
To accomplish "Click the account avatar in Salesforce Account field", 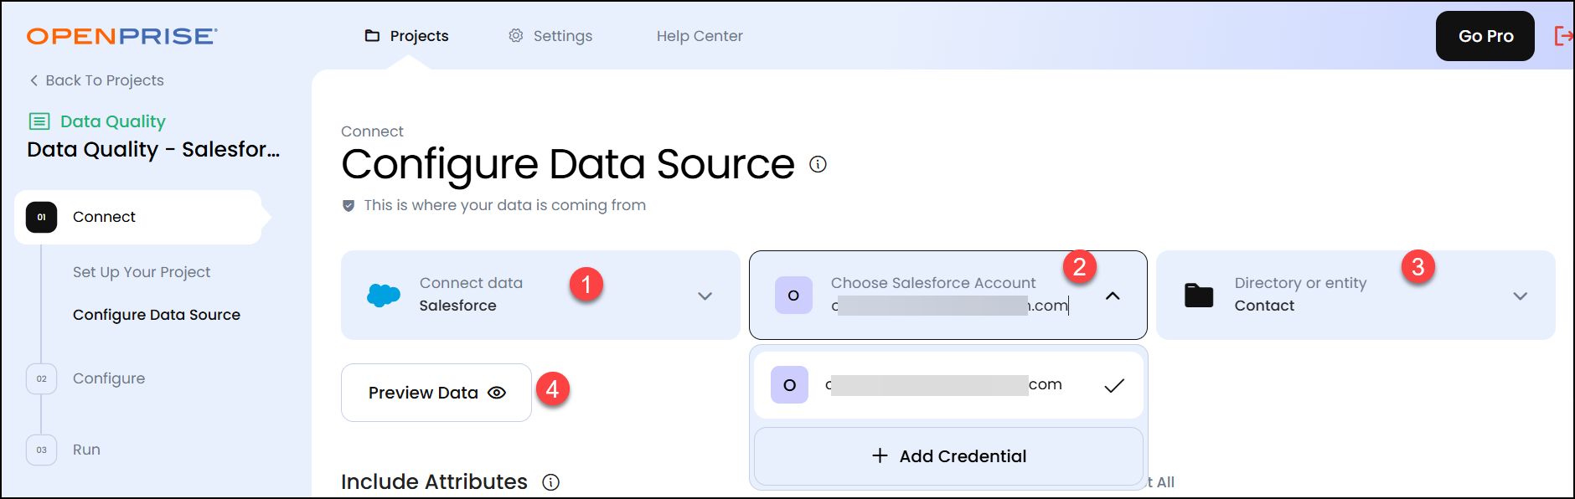I will [793, 295].
